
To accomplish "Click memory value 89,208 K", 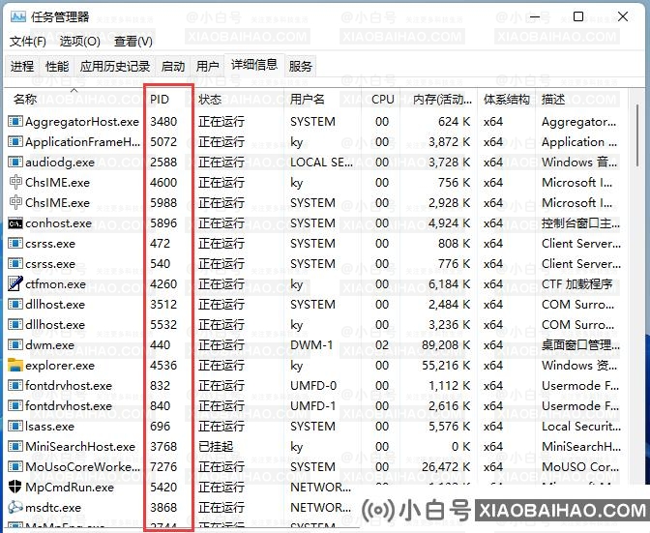I will 446,344.
